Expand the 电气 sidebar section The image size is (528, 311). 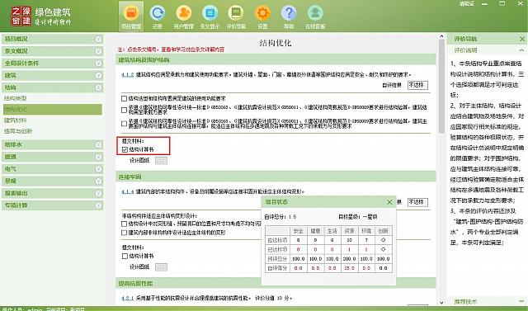coord(98,169)
